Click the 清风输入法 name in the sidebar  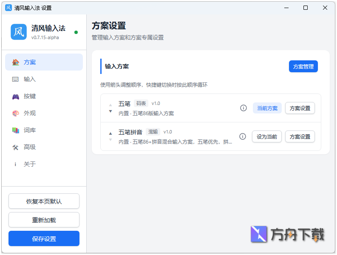click(x=48, y=28)
